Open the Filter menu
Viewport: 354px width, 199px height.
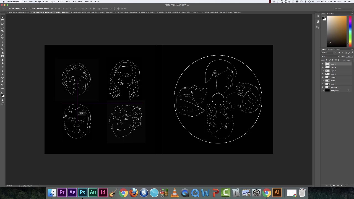coord(68,2)
